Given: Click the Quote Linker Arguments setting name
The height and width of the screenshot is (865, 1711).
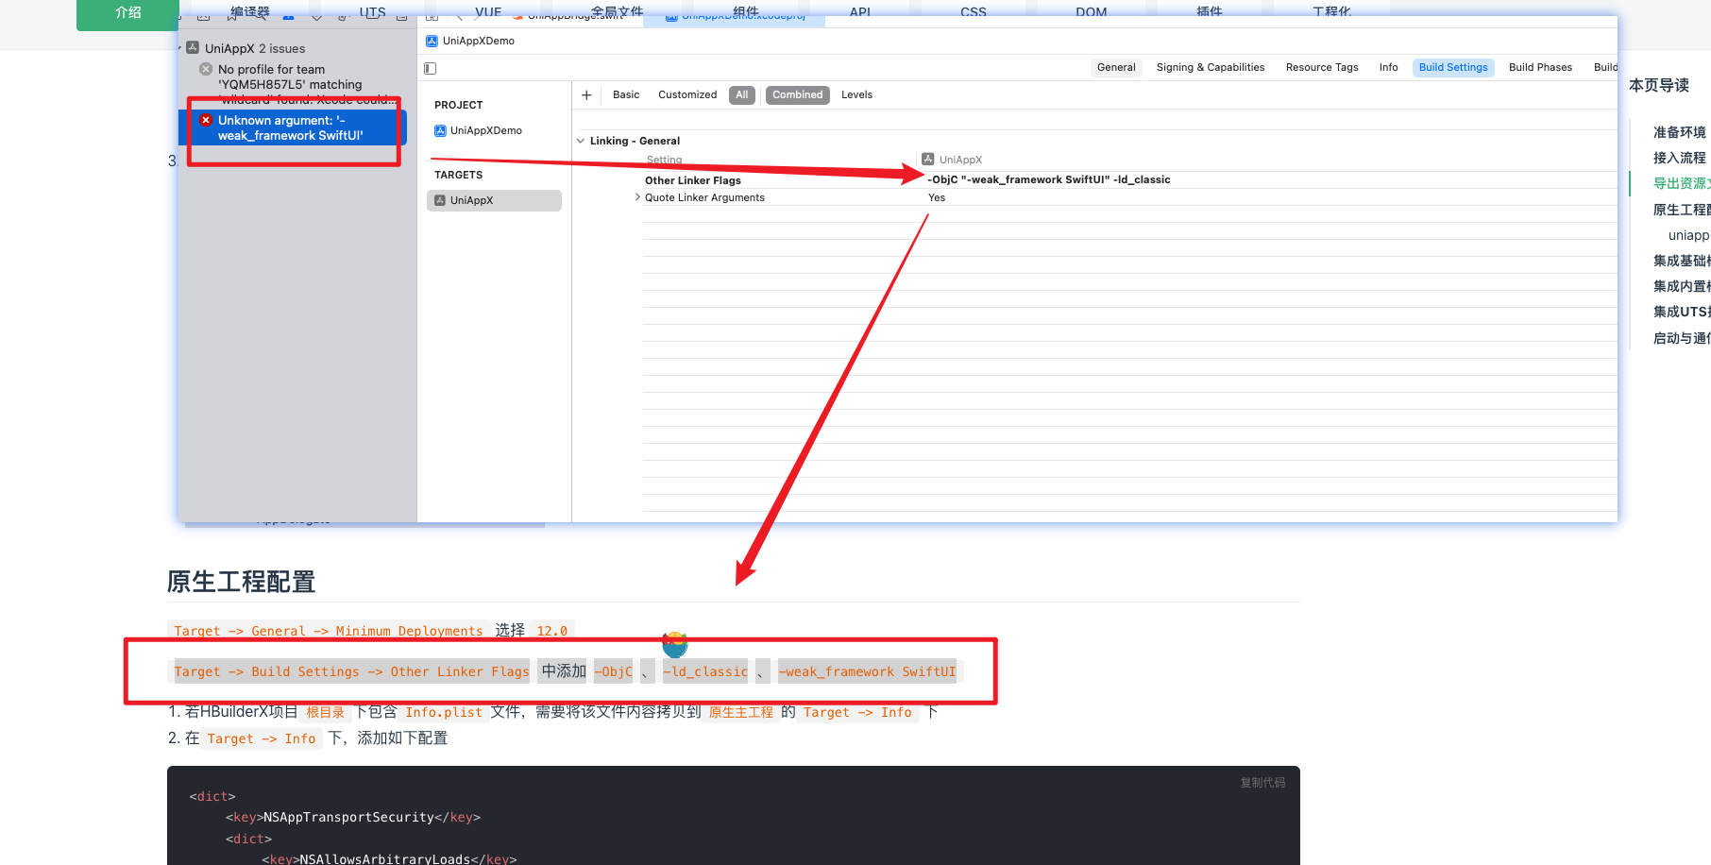Looking at the screenshot, I should 704,197.
